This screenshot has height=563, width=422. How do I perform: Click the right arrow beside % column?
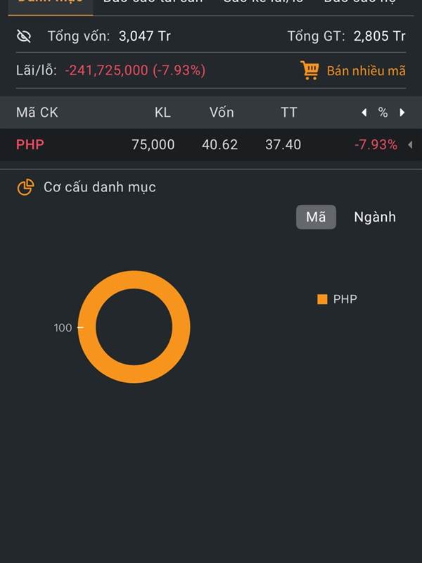point(402,113)
